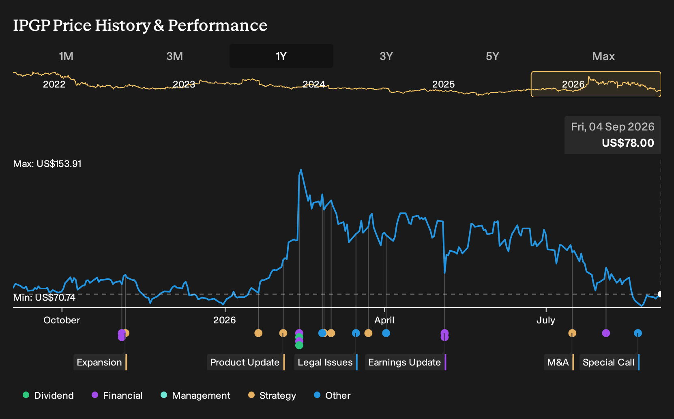
Task: Click the 'July' axis label
Action: [546, 320]
